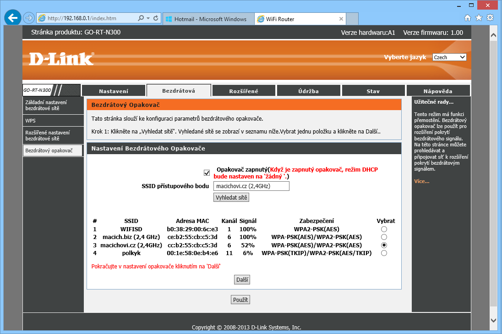Open browser Tools gear icon
The height and width of the screenshot is (334, 502).
point(490,18)
